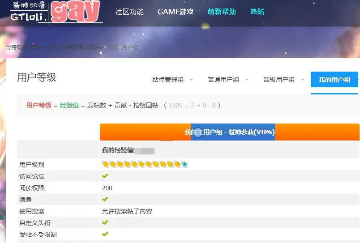Click the red 用户等级 formula text

point(39,105)
